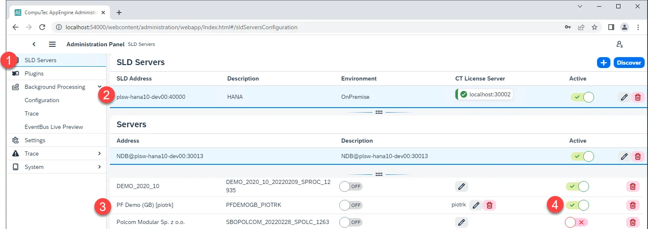Edit the NDB@plsw-hana10-dev00:30013 server row
This screenshot has height=229, width=648.
pyautogui.click(x=624, y=156)
